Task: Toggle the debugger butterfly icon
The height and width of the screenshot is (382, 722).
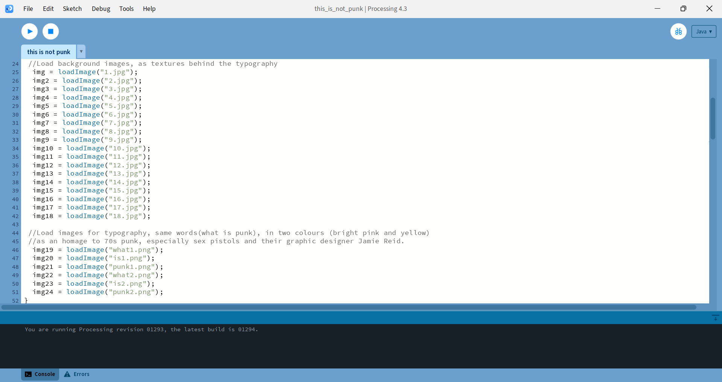Action: (x=678, y=32)
